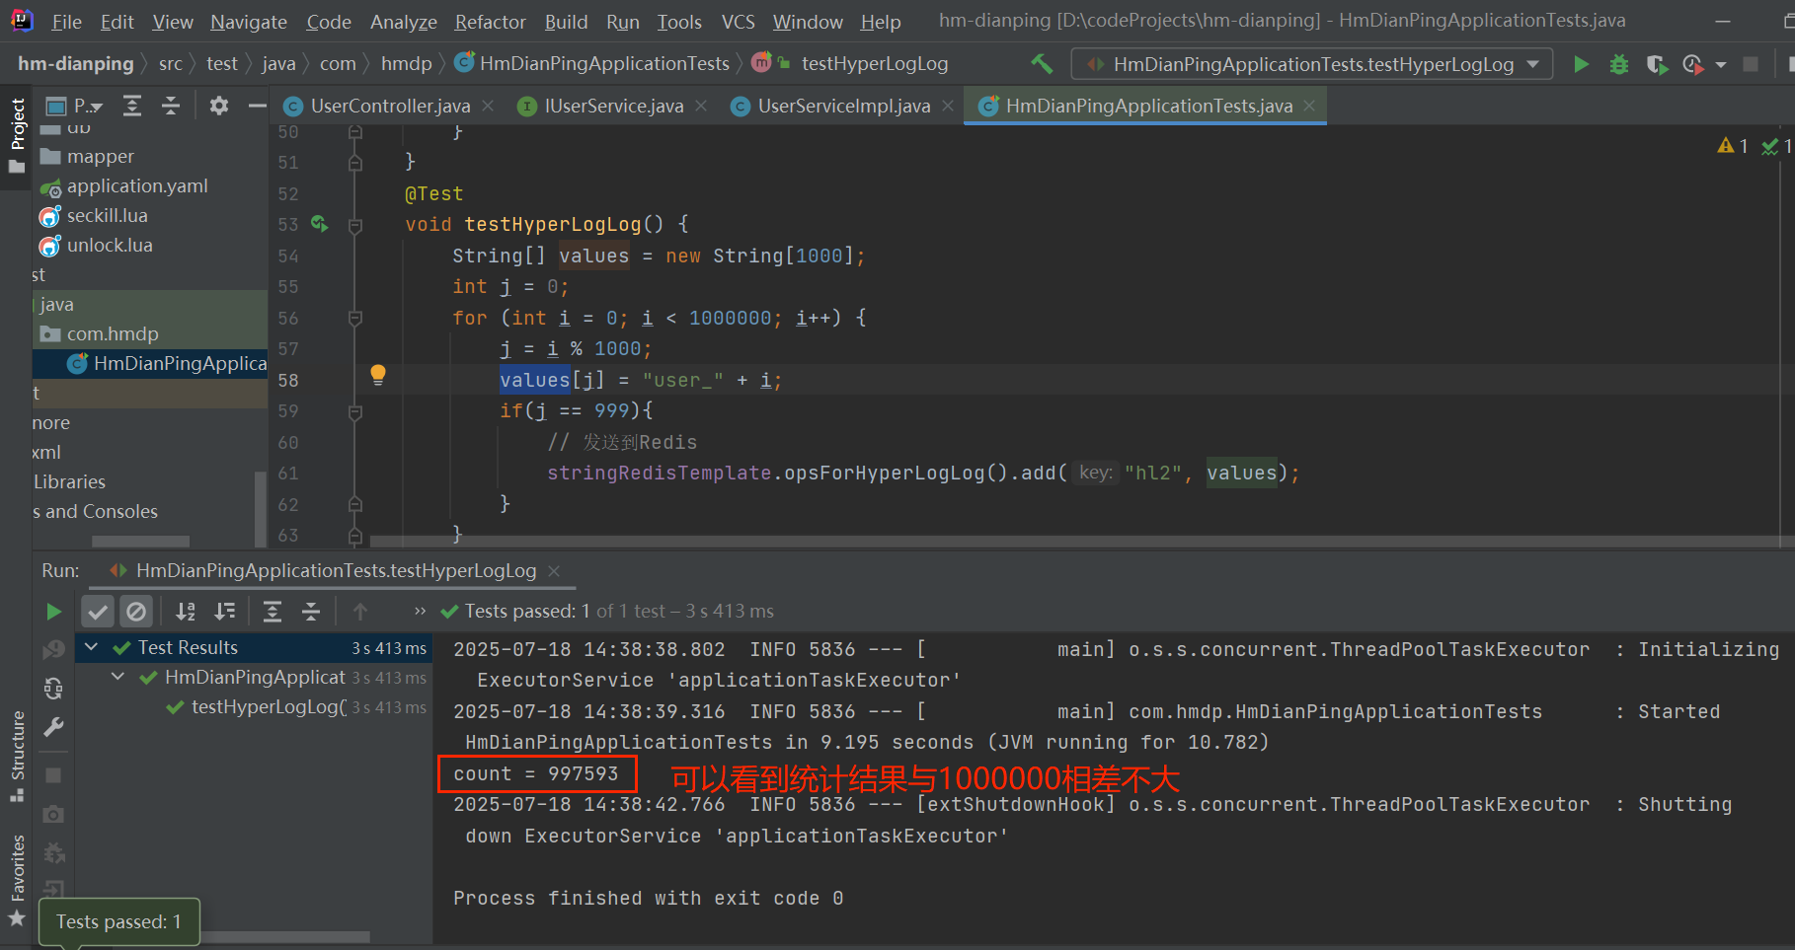
Task: Close the testHyperLogLog run tab
Action: [554, 571]
